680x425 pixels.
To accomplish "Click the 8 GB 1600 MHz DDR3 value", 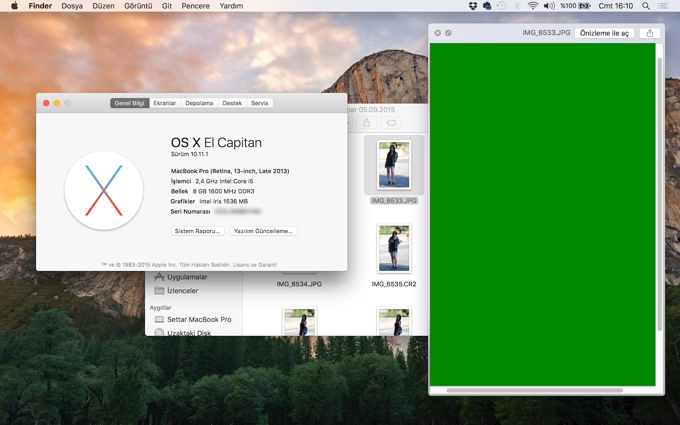I will pos(223,191).
